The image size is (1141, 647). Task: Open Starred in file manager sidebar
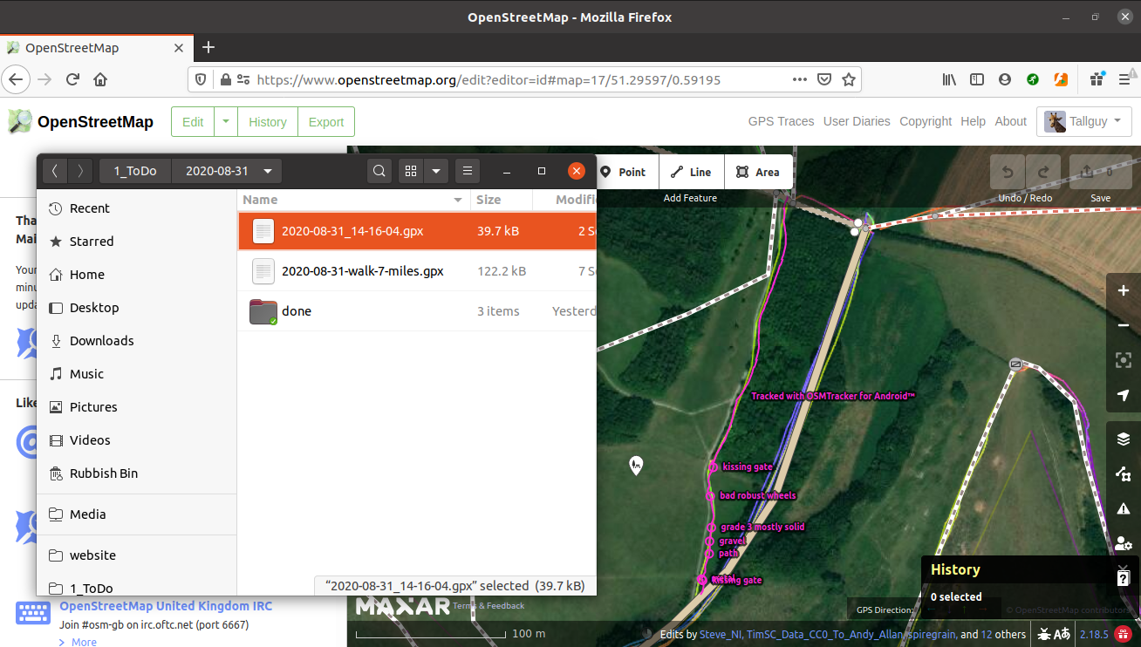137,242
